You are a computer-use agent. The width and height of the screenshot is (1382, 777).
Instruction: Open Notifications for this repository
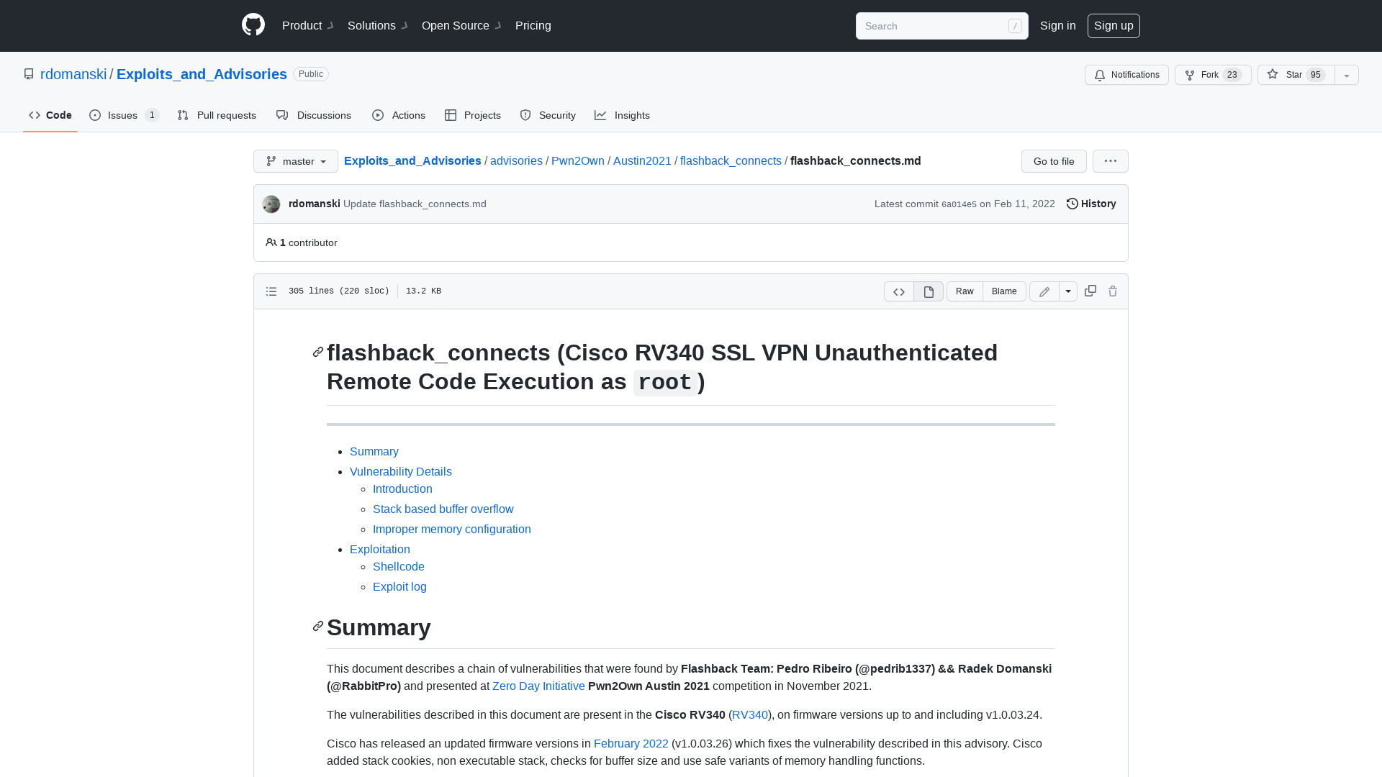[x=1126, y=75]
